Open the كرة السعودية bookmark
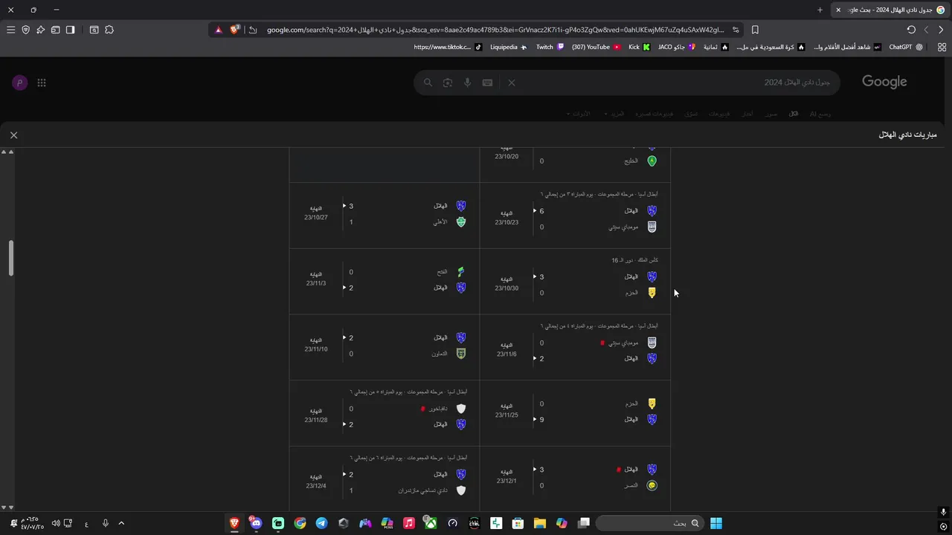This screenshot has height=535, width=952. coord(771,47)
